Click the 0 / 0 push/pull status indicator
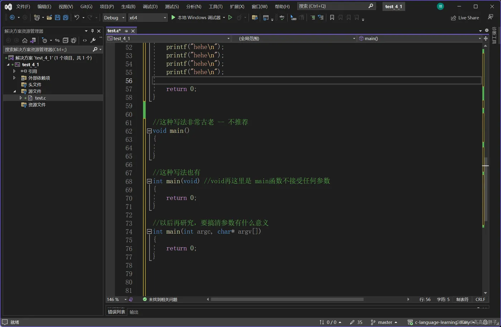Image resolution: width=501 pixels, height=327 pixels. click(330, 322)
